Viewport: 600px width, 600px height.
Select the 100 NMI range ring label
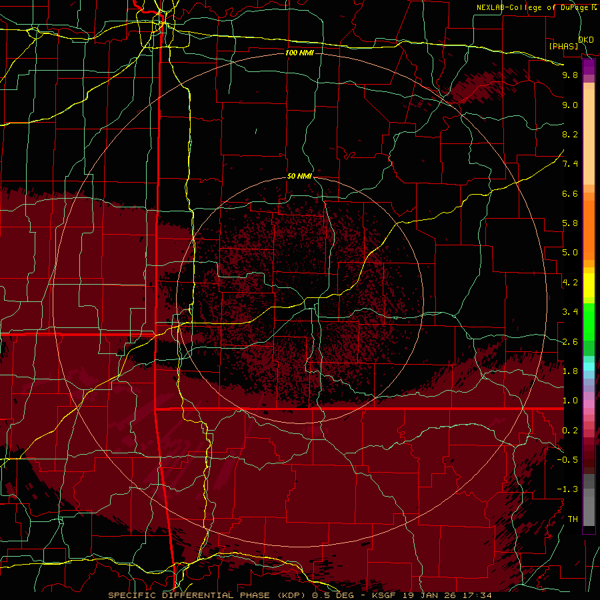coord(299,53)
